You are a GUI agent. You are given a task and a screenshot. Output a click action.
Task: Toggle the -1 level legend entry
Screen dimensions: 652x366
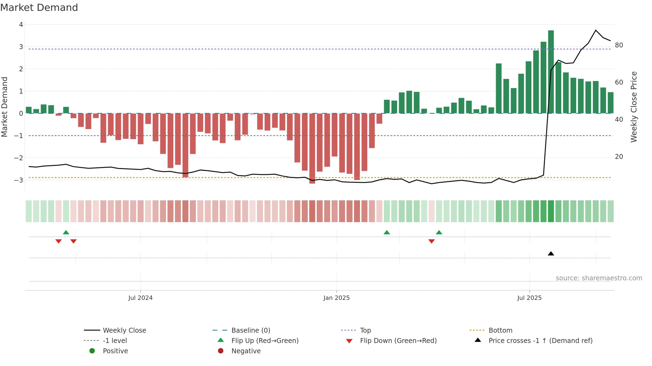coord(105,341)
